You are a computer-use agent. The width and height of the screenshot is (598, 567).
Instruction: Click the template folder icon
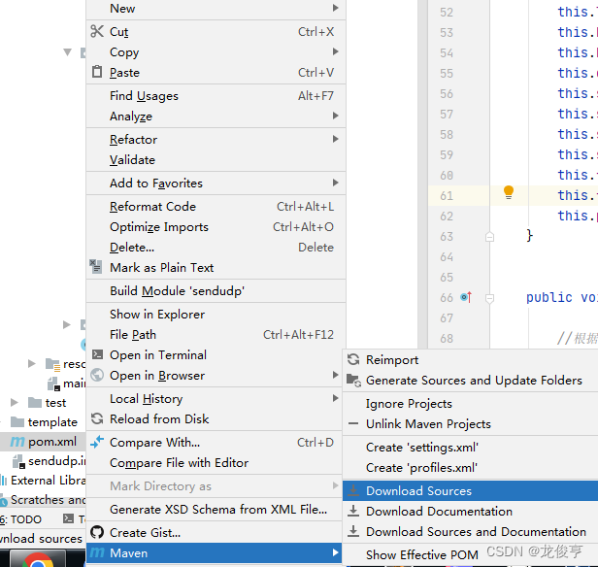point(17,421)
